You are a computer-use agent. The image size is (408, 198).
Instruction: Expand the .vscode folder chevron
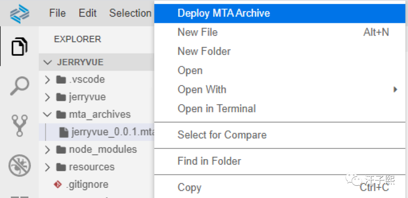pos(47,80)
